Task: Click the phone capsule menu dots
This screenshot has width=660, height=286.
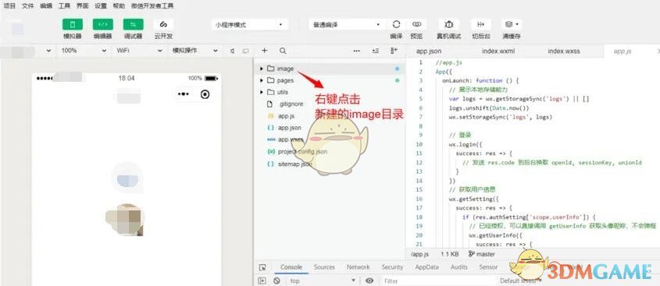Action: coord(184,94)
